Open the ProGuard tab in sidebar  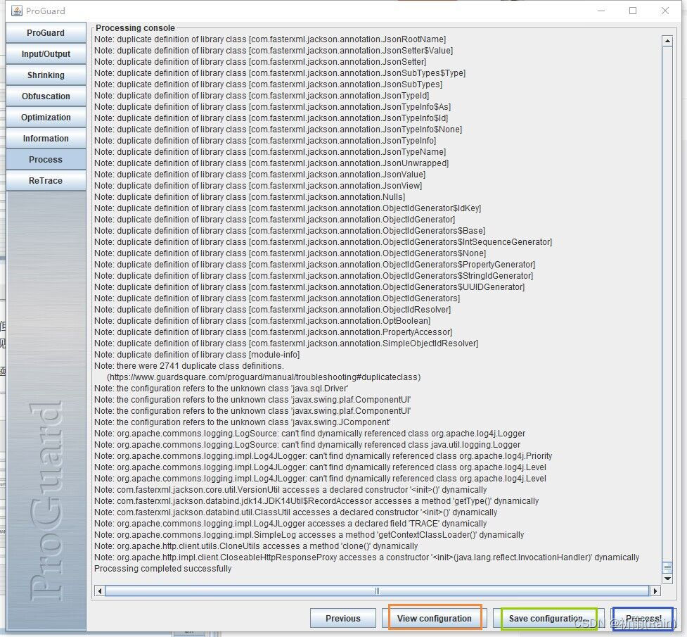click(46, 33)
